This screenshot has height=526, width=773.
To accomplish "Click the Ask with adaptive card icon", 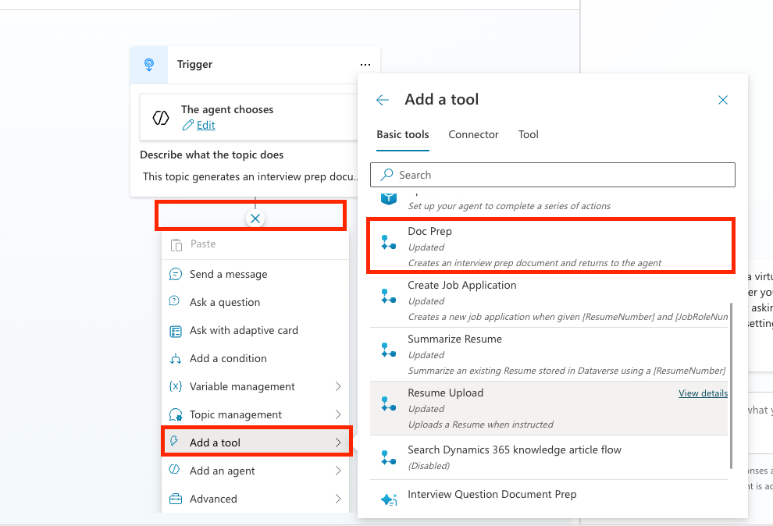I will click(x=176, y=331).
